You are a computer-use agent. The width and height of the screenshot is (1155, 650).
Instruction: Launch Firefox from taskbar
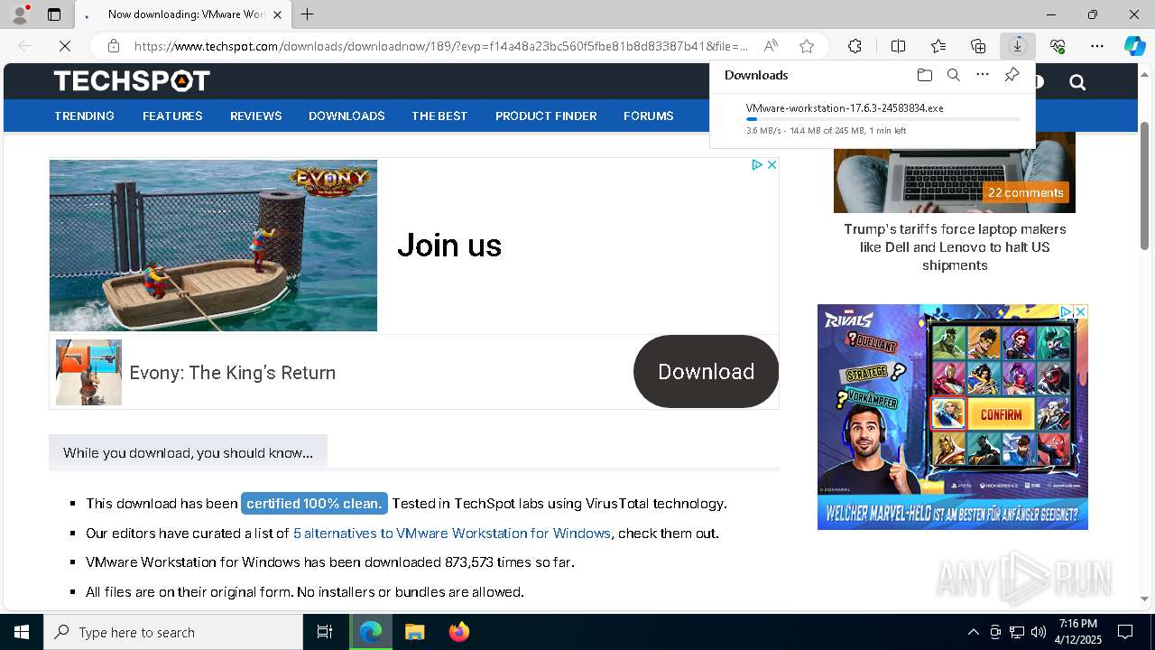coord(459,632)
